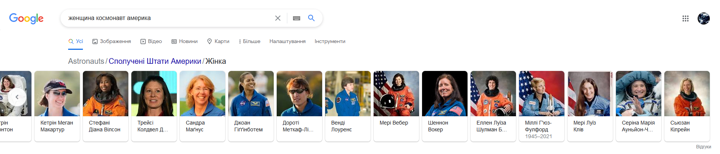Open the Інструменти search tools

coord(330,42)
